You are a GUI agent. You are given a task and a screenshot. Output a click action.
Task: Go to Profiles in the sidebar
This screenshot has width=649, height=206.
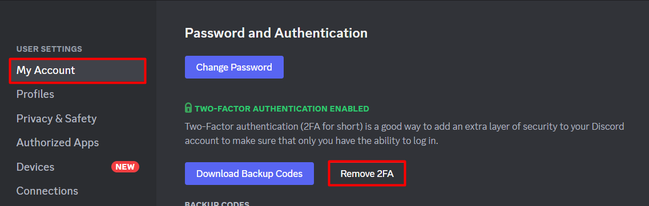point(35,94)
